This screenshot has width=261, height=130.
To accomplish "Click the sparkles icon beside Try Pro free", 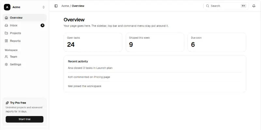I will pyautogui.click(x=7, y=103).
